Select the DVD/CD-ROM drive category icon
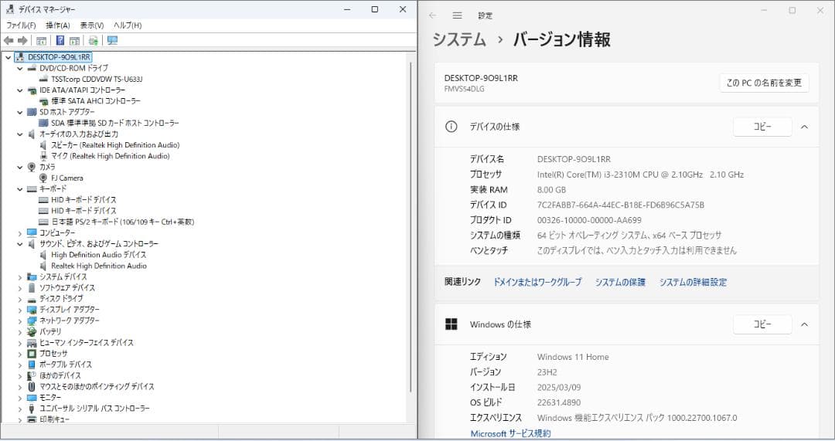This screenshot has height=441, width=835. click(32, 68)
